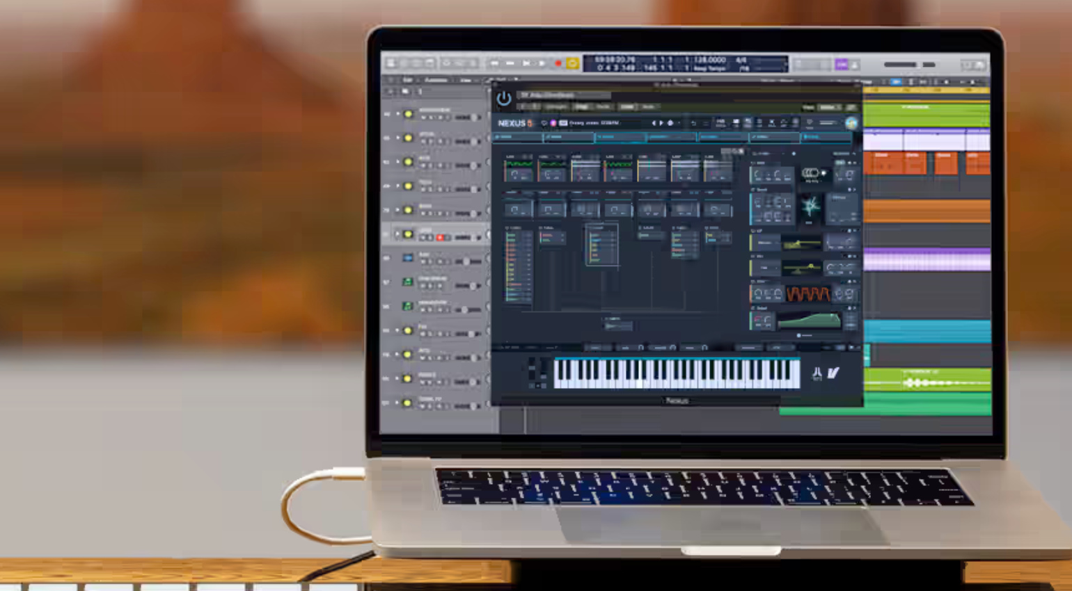The width and height of the screenshot is (1072, 591).
Task: Toggle power on the topmost track
Action: coord(408,114)
